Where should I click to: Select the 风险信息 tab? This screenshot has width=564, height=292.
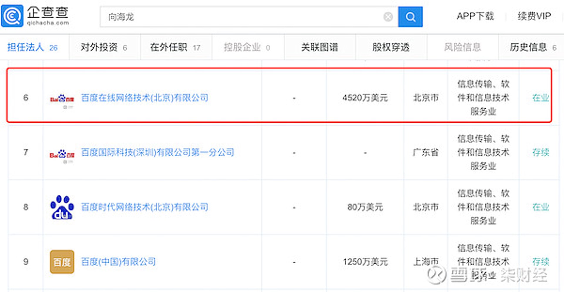coord(462,47)
